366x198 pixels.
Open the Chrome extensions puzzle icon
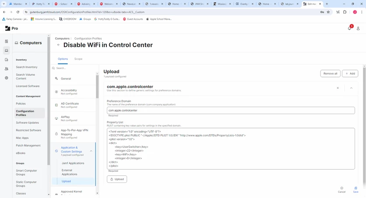(x=345, y=12)
